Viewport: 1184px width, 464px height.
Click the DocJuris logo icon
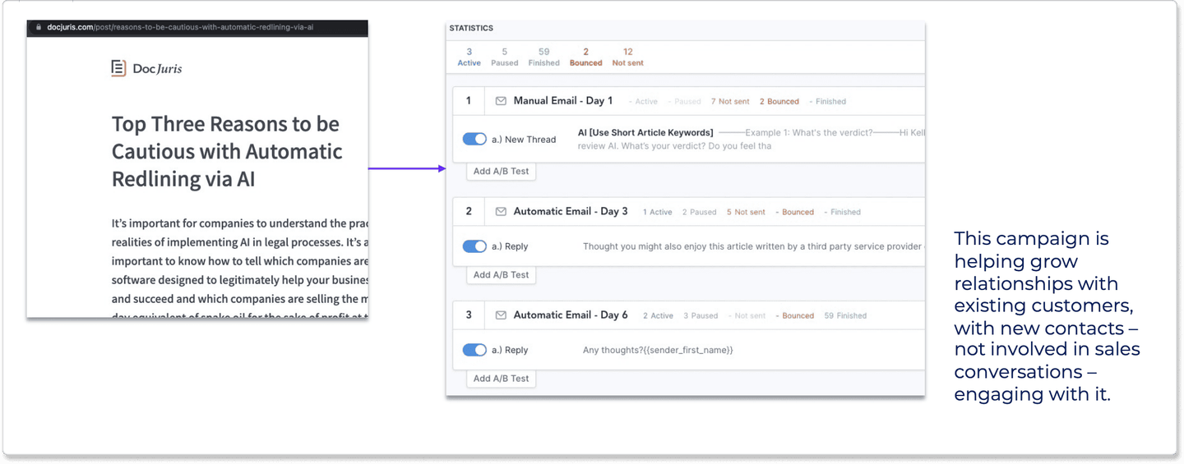[119, 68]
